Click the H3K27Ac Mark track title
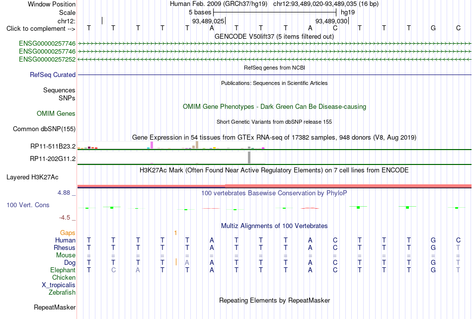 coord(274,170)
